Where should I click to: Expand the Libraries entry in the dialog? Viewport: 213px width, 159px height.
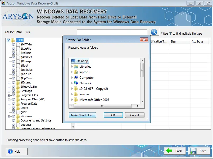point(72,66)
